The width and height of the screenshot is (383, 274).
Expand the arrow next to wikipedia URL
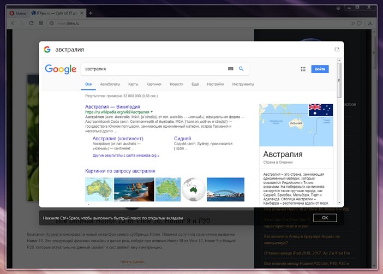click(152, 112)
